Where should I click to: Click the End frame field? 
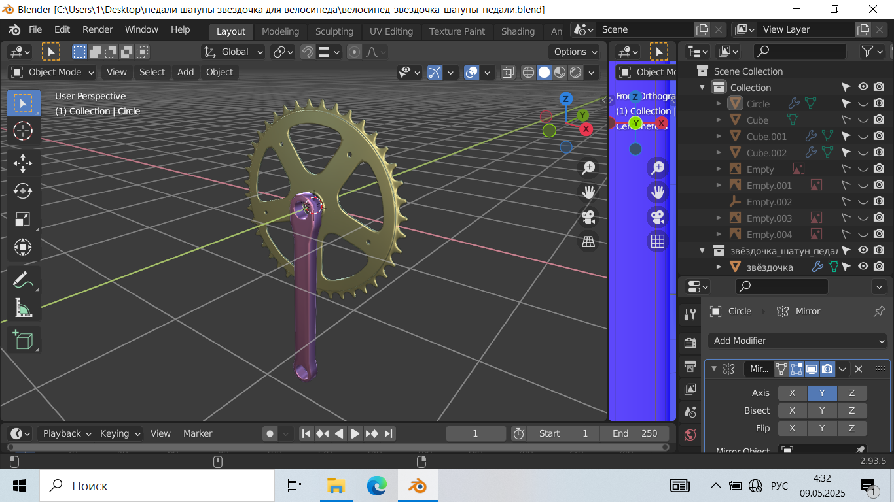(x=635, y=433)
